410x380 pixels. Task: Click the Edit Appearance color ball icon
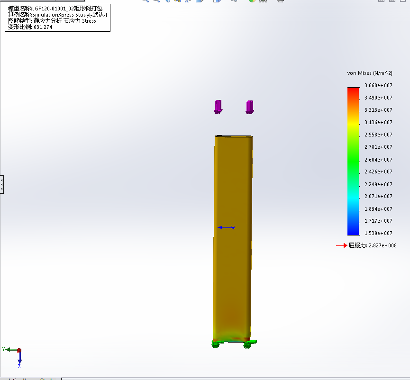pyautogui.click(x=252, y=1)
